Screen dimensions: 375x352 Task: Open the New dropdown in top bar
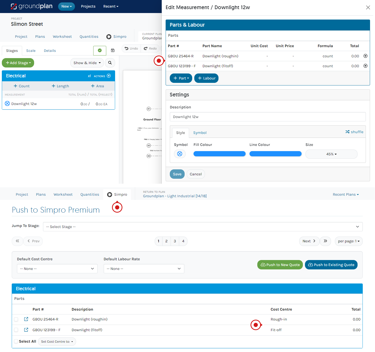coord(66,7)
